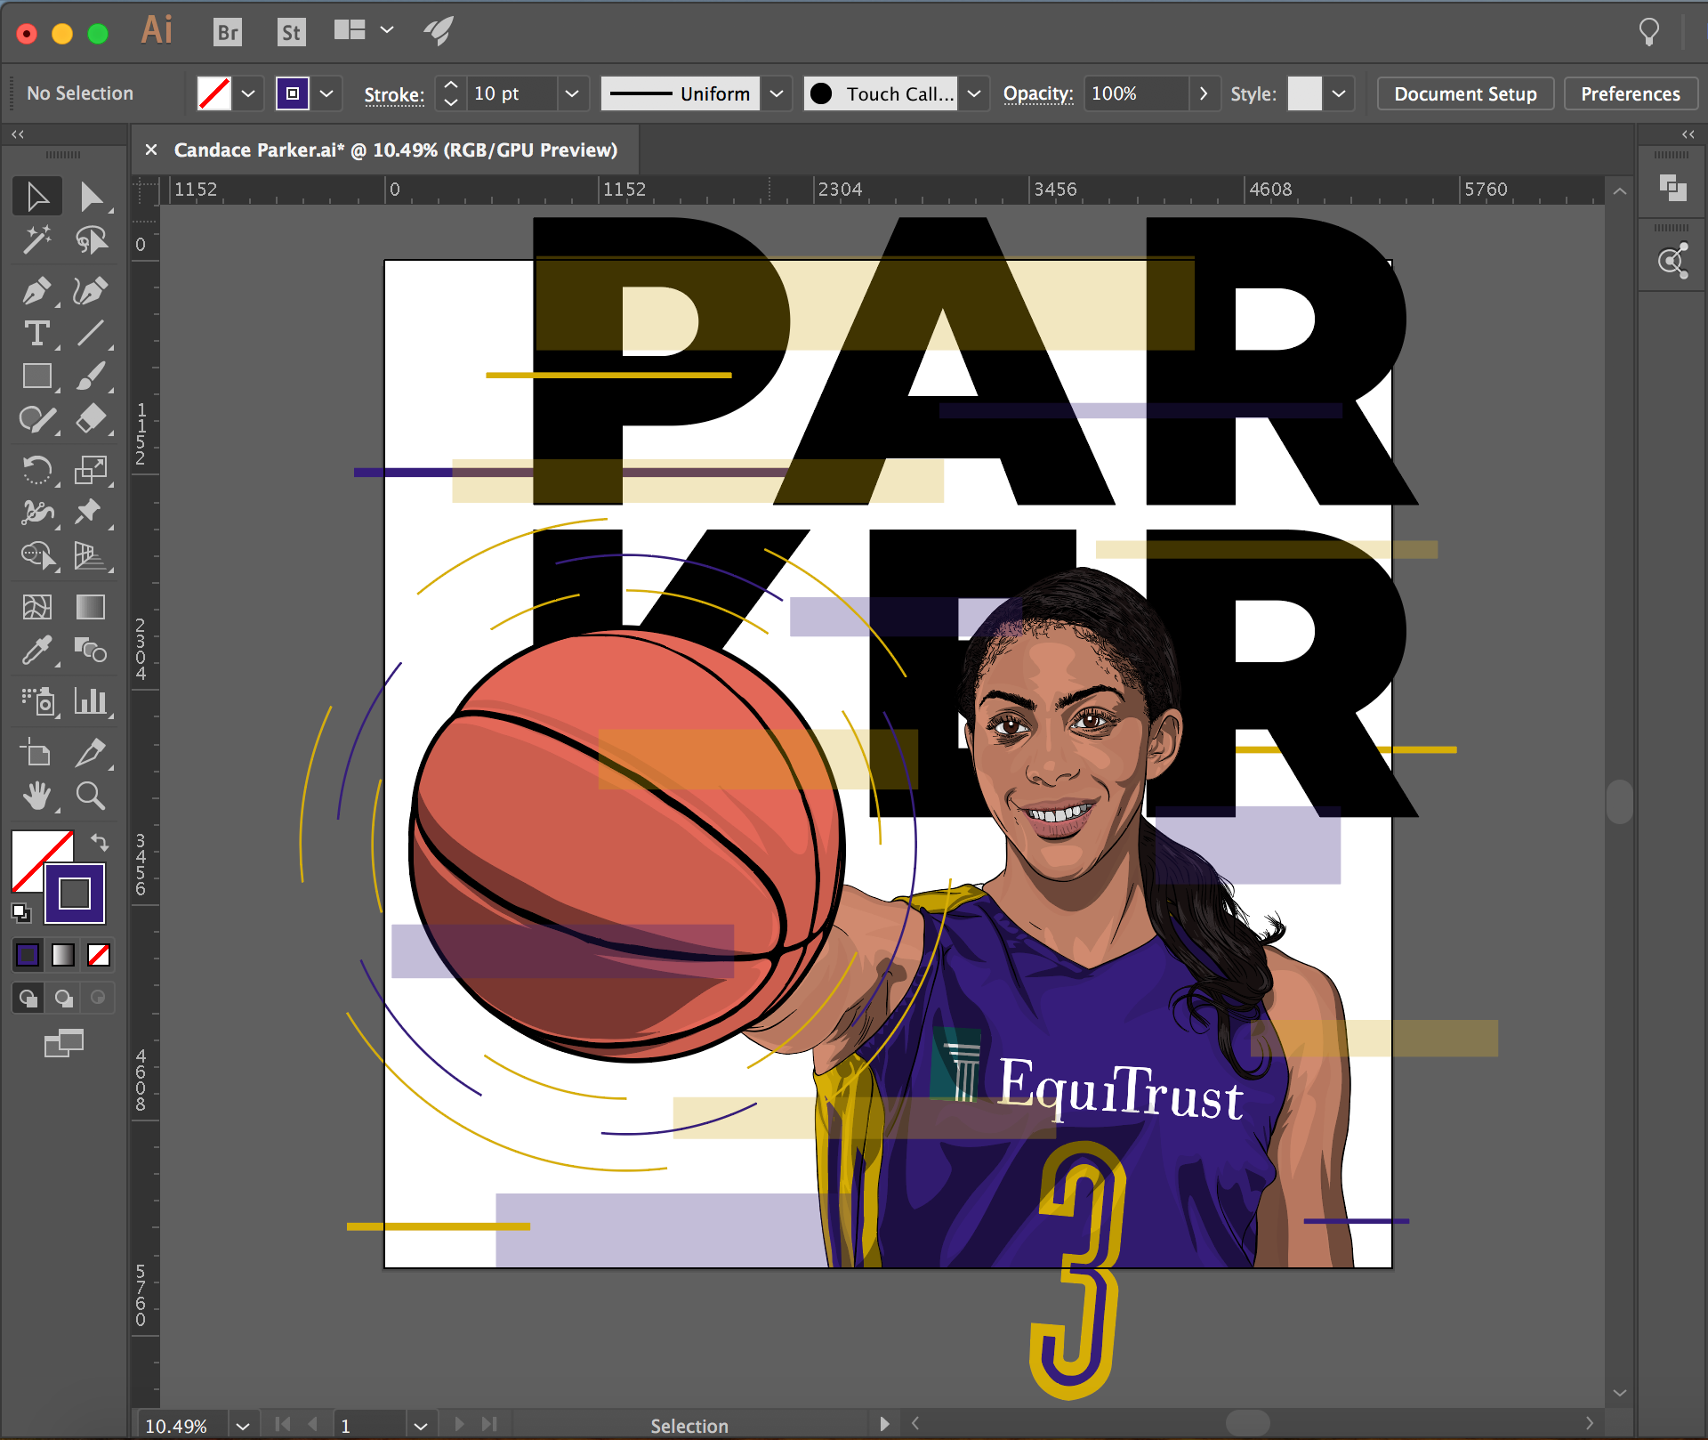Activate the Blend tool
Viewport: 1708px width, 1440px height.
point(91,651)
